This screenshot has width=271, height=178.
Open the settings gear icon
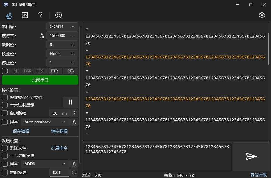262,15
